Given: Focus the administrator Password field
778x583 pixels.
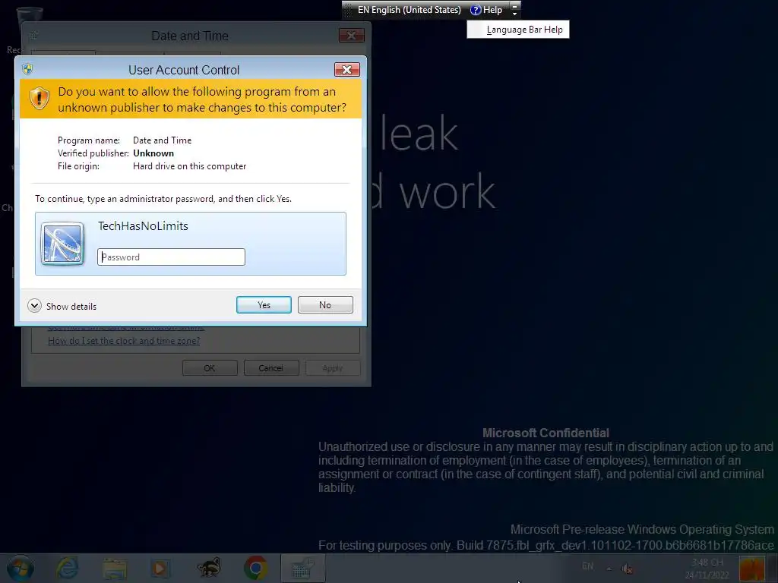Looking at the screenshot, I should coord(171,257).
